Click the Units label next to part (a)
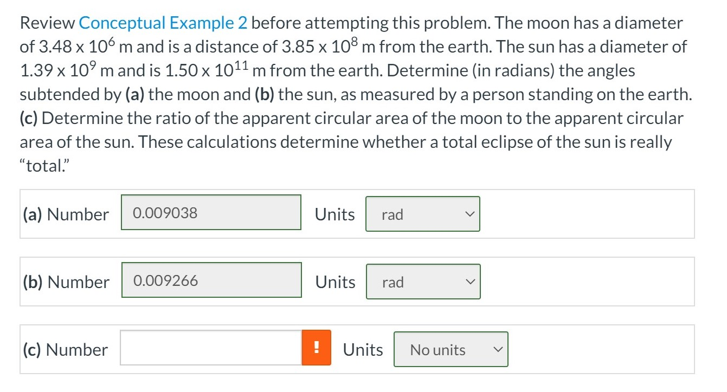Viewport: 727px width, 392px height. click(334, 214)
